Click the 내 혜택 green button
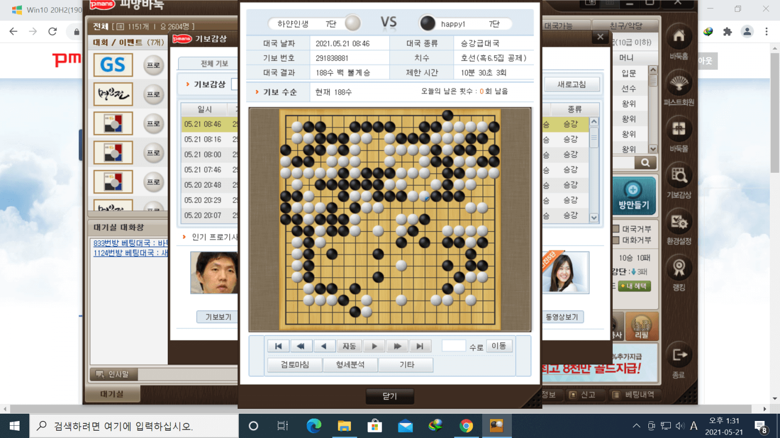This screenshot has width=780, height=438. (634, 286)
